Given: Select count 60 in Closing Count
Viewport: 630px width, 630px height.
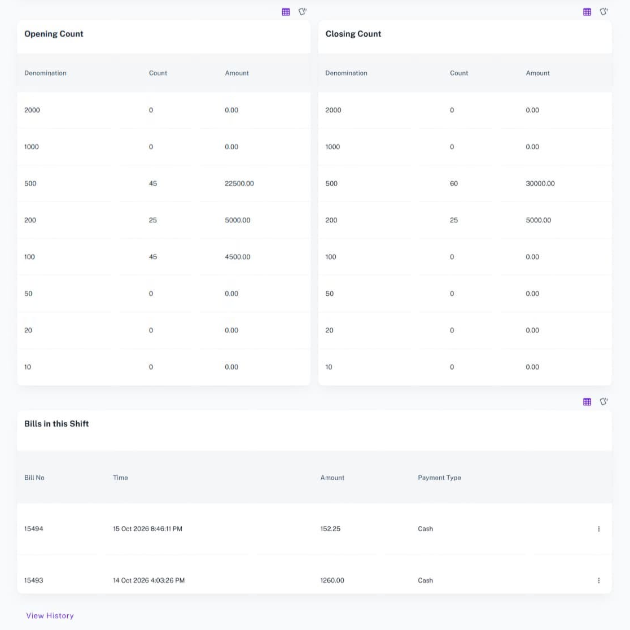Looking at the screenshot, I should (454, 183).
